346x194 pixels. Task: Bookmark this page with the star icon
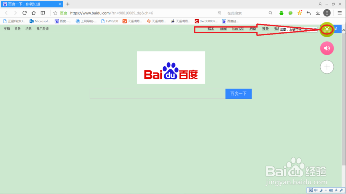(55, 13)
